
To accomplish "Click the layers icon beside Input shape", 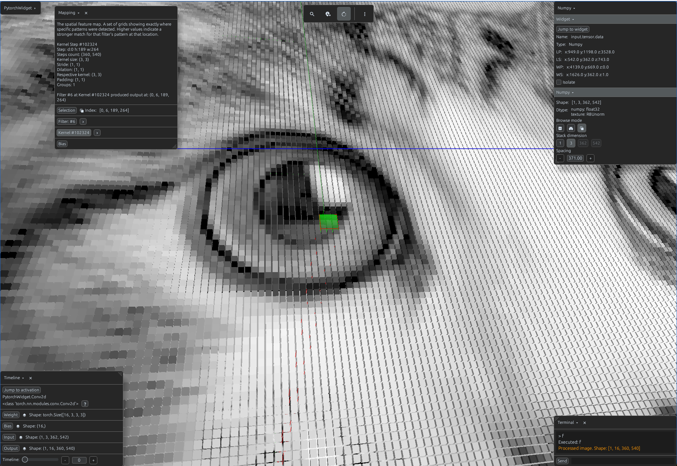I will [x=21, y=438].
